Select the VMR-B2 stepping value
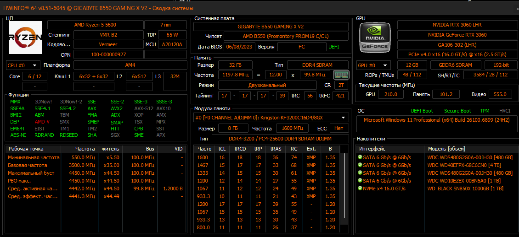Viewport: 519px width, 237px height. point(108,35)
